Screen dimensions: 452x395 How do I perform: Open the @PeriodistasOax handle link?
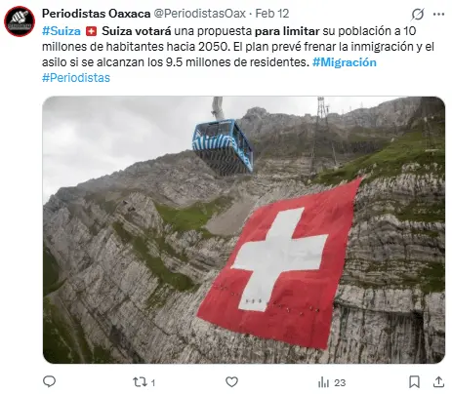[199, 14]
